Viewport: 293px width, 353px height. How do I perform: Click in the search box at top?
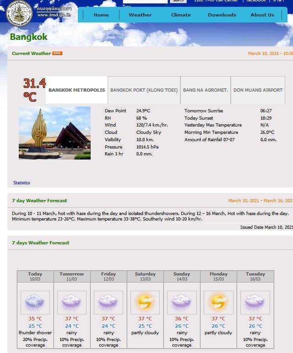[145, 1]
